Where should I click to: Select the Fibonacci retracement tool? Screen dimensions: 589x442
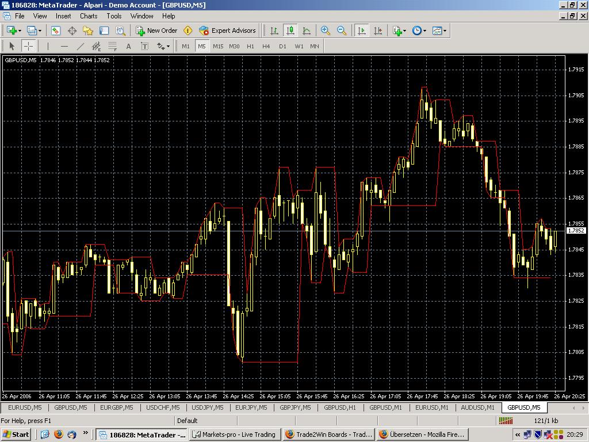pyautogui.click(x=113, y=46)
